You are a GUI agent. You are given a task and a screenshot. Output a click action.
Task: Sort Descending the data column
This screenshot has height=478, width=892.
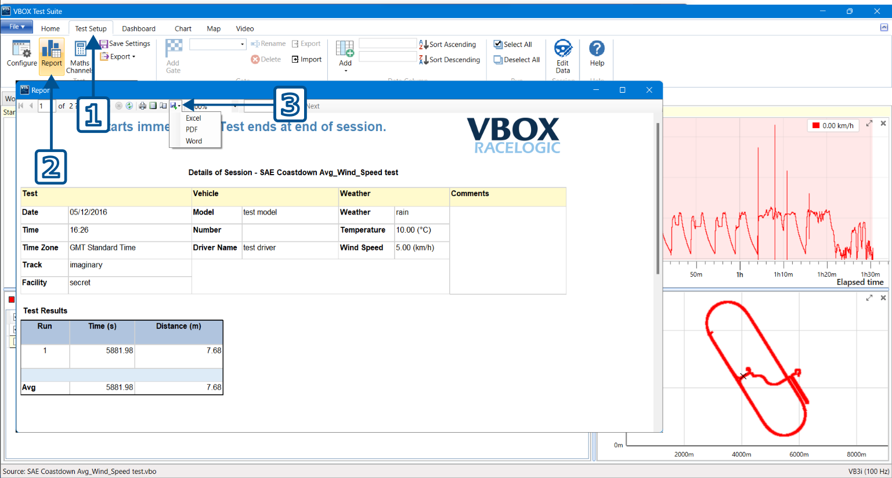(450, 59)
